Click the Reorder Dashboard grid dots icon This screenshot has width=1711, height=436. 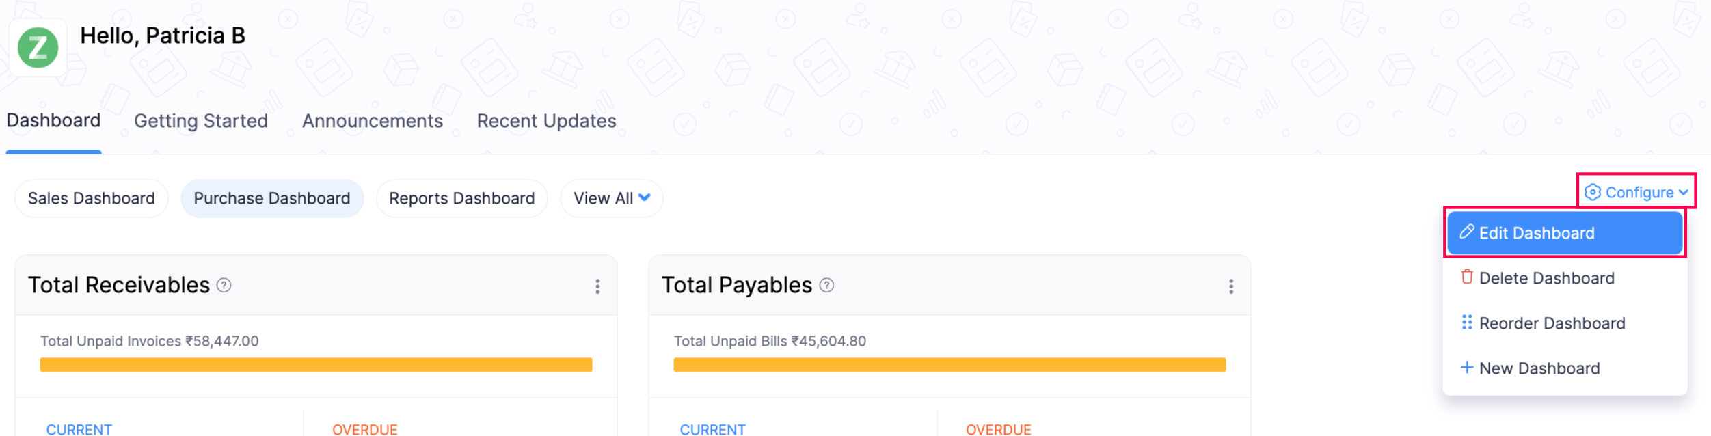[1466, 323]
